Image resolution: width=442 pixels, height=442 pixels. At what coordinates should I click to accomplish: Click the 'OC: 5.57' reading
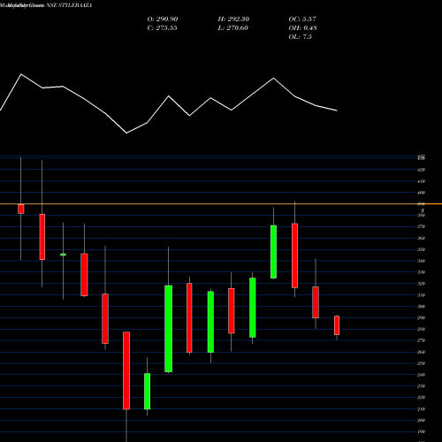click(302, 19)
